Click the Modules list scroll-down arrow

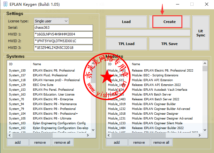(205, 130)
